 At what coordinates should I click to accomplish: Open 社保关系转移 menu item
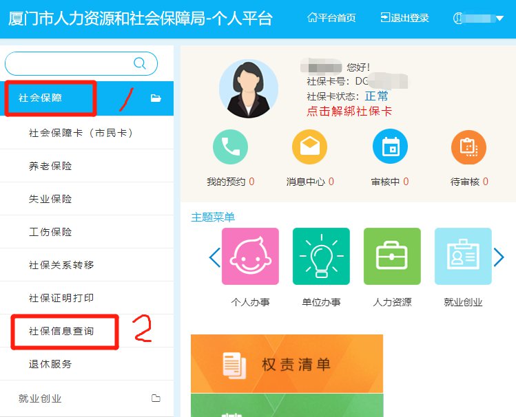click(x=87, y=265)
